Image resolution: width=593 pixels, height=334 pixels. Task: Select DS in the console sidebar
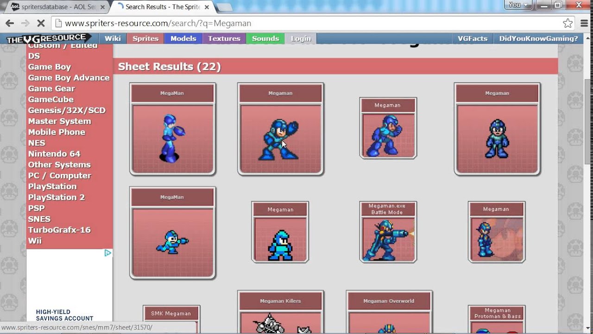pos(34,56)
